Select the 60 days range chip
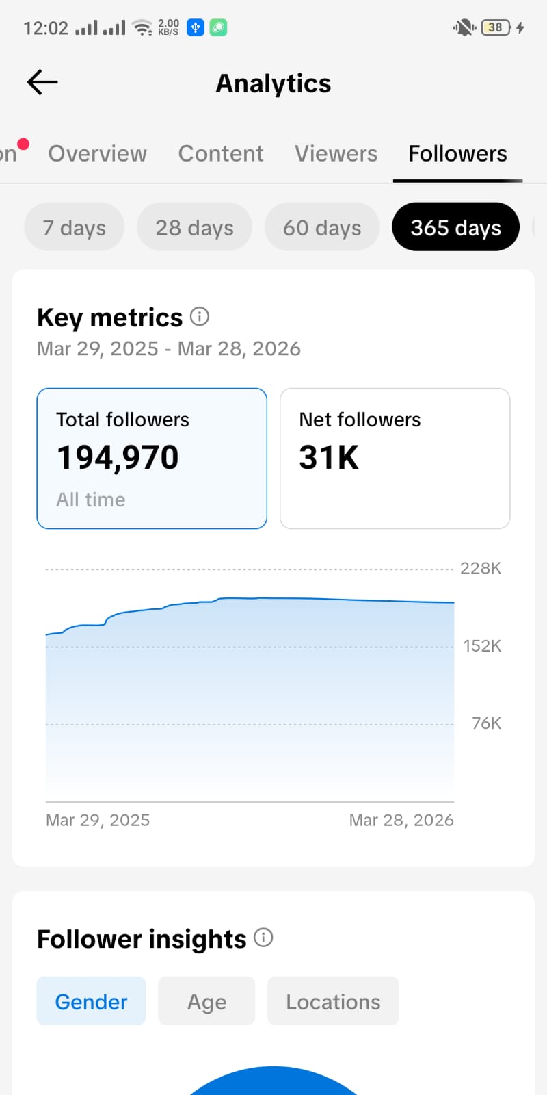Screen dimensions: 547x1095 point(322,227)
